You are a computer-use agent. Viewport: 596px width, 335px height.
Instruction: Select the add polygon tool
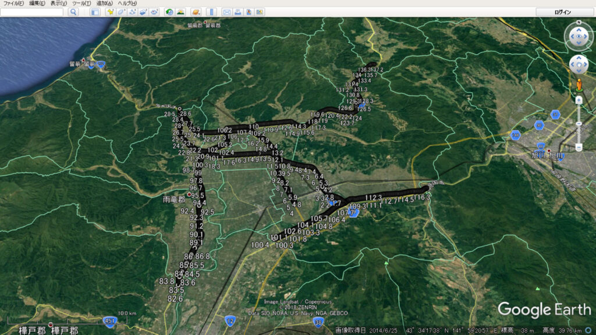point(121,12)
